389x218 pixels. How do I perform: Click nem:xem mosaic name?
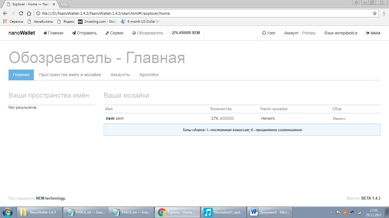(115, 118)
